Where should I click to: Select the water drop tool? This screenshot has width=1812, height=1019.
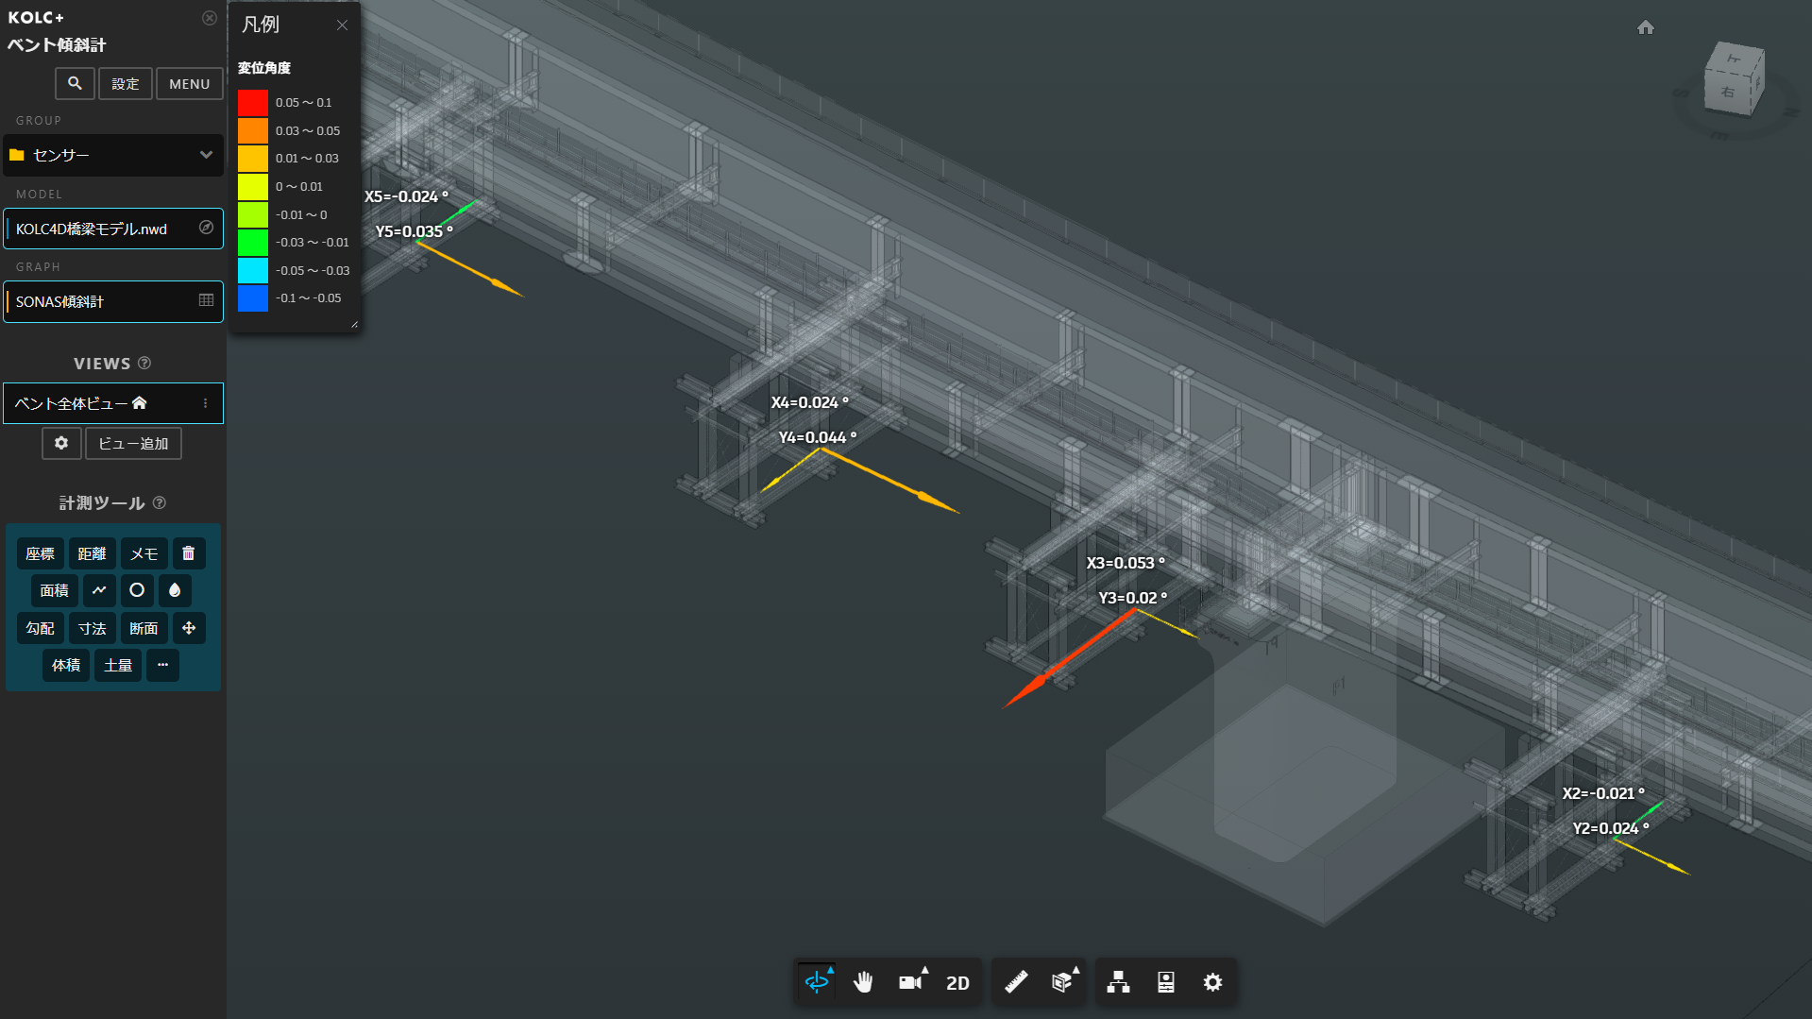tap(175, 590)
